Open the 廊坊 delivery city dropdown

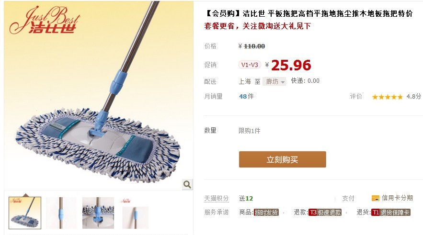click(x=274, y=81)
